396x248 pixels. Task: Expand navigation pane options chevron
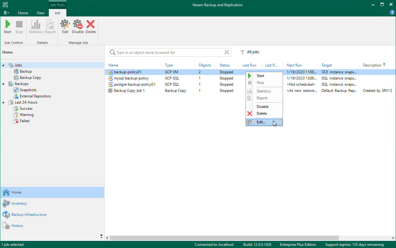point(101,236)
